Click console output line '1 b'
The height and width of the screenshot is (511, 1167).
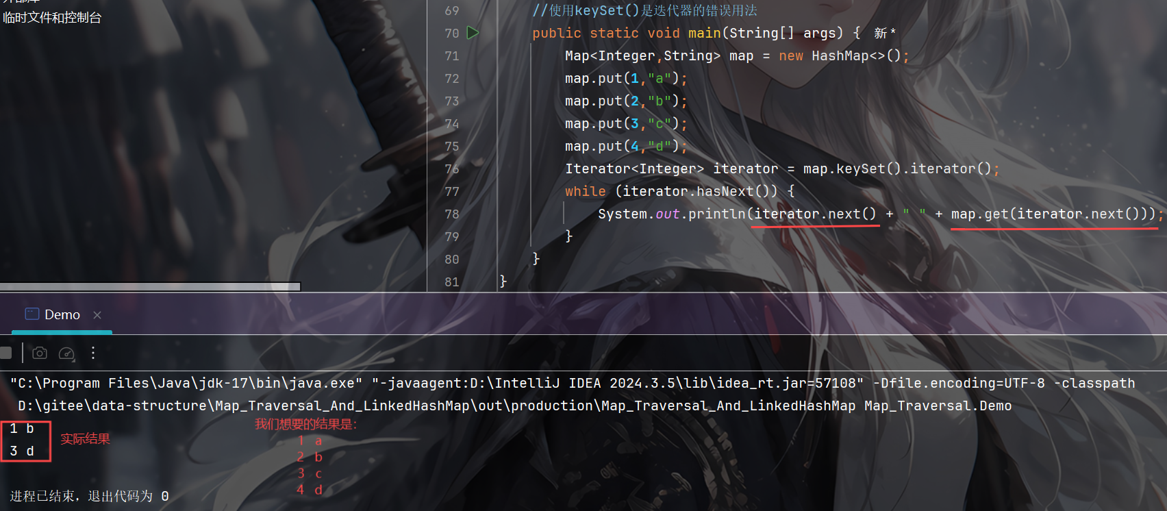(x=22, y=428)
